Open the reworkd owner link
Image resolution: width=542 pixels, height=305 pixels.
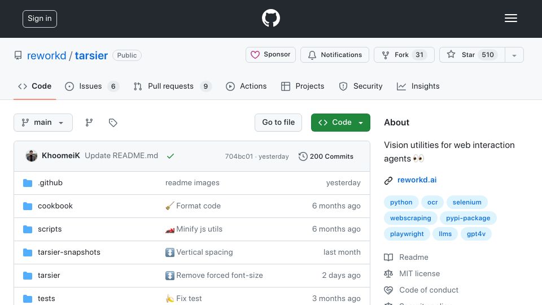point(47,56)
